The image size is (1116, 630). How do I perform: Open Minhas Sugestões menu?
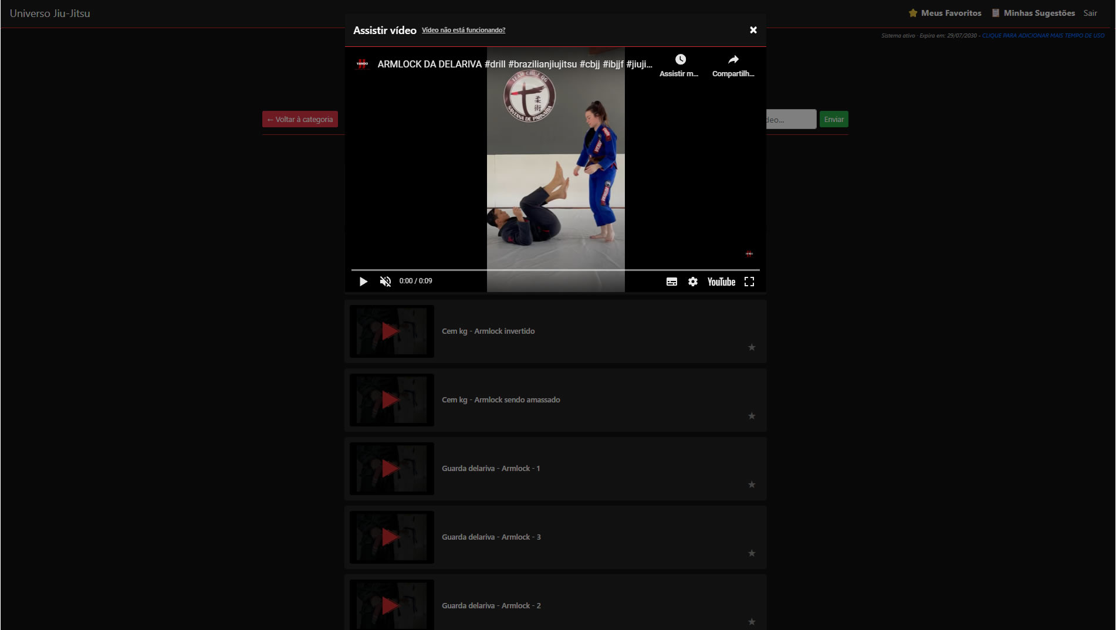point(1033,13)
